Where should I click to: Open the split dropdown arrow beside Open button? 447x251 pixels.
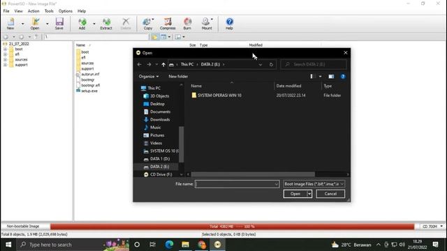tap(309, 194)
